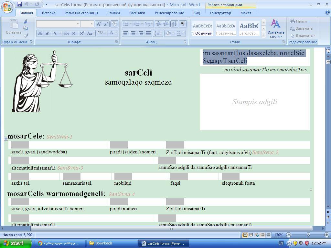Click the bulleted list icon
The height and width of the screenshot is (248, 331).
coord(126,24)
